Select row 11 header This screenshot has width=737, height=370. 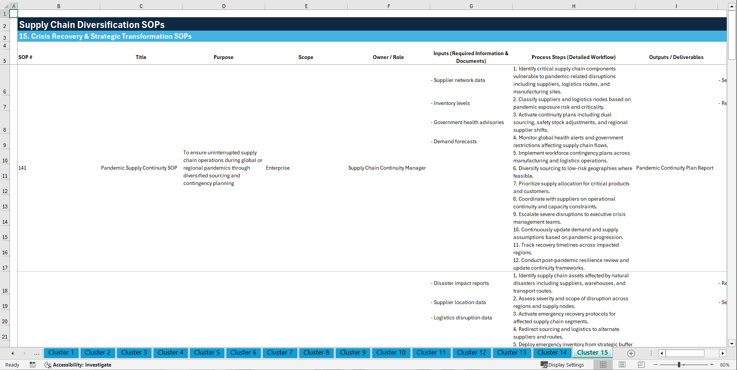tap(5, 172)
